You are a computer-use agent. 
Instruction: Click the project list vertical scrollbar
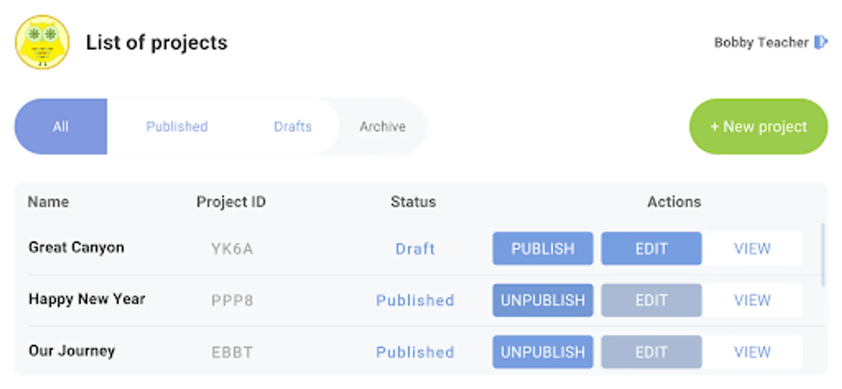click(823, 255)
